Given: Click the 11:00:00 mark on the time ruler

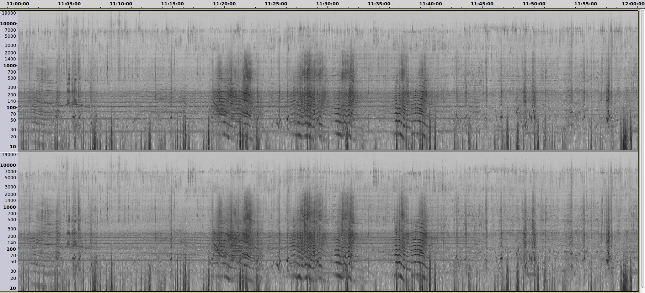Looking at the screenshot, I should click(x=18, y=4).
